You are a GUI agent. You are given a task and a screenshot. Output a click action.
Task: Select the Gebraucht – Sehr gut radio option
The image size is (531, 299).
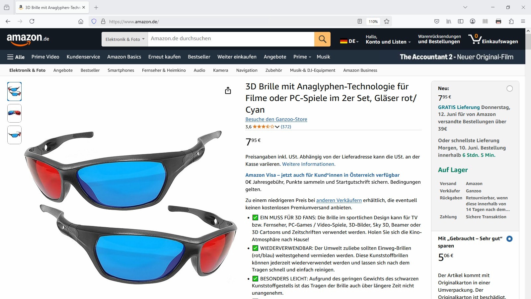pyautogui.click(x=509, y=239)
